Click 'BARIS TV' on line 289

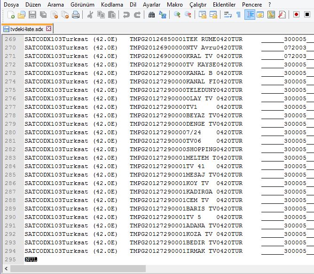(x=201, y=209)
